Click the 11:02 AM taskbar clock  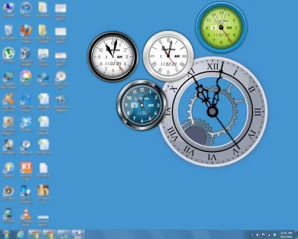pyautogui.click(x=286, y=235)
